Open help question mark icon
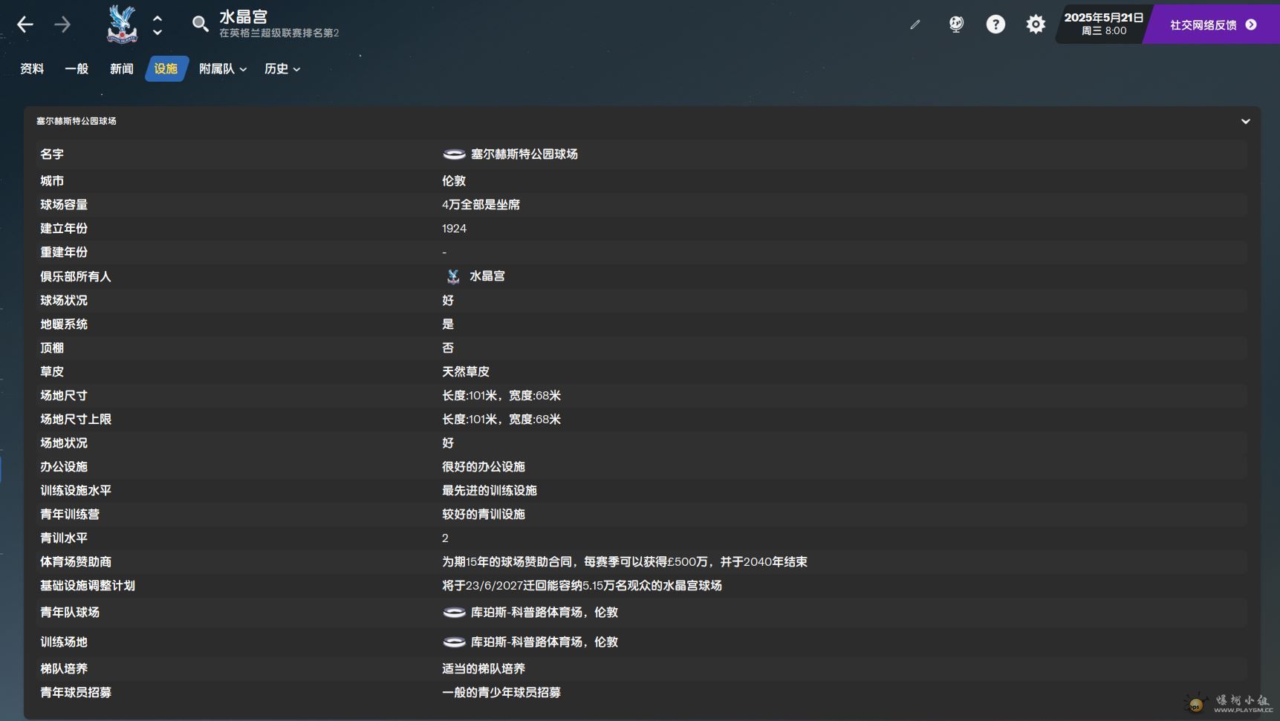1280x721 pixels. 995,25
